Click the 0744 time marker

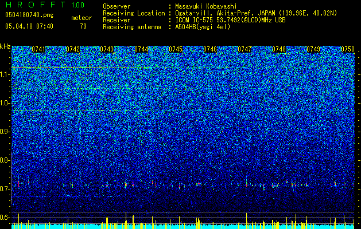coord(141,49)
